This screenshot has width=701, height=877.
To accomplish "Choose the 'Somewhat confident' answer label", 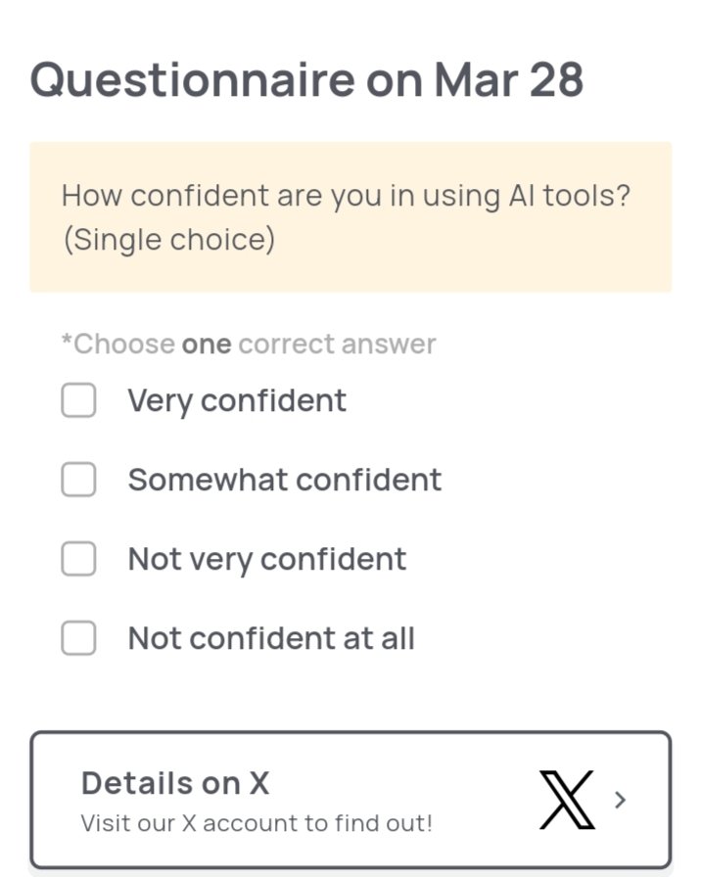I will click(285, 480).
